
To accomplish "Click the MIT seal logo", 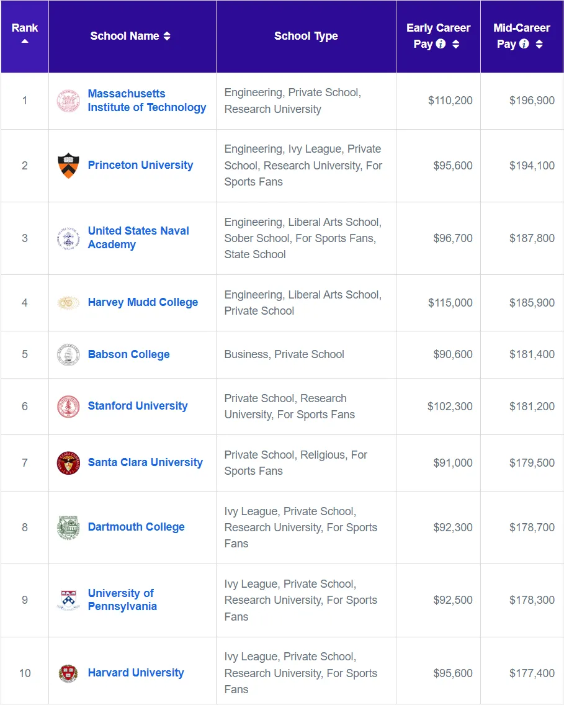I will (68, 101).
